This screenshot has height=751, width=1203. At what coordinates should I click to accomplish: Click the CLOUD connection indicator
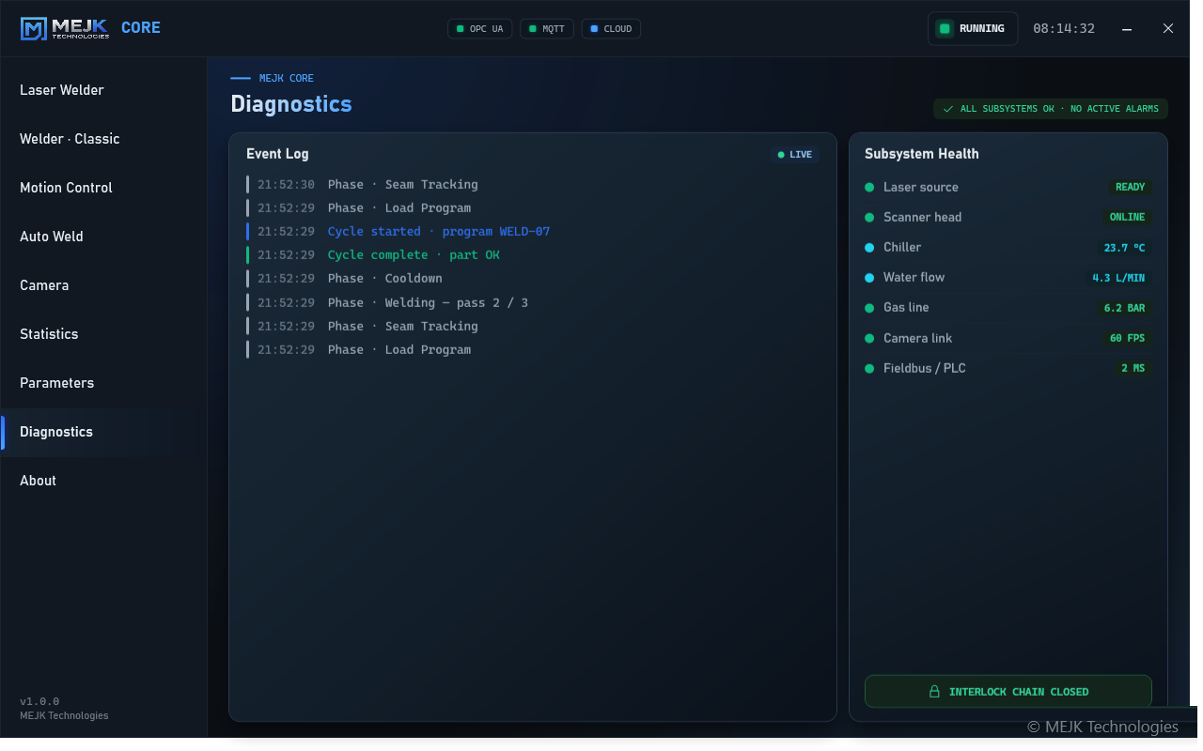coord(611,29)
